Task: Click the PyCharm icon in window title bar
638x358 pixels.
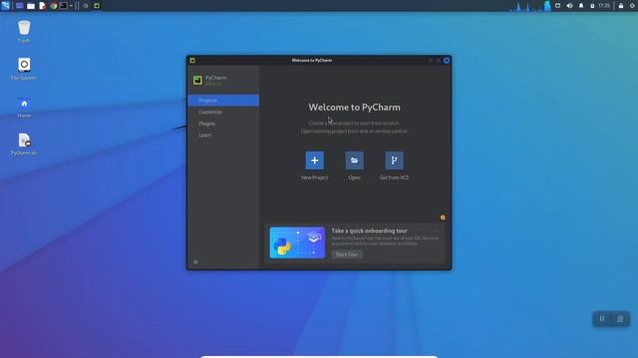Action: [x=192, y=61]
